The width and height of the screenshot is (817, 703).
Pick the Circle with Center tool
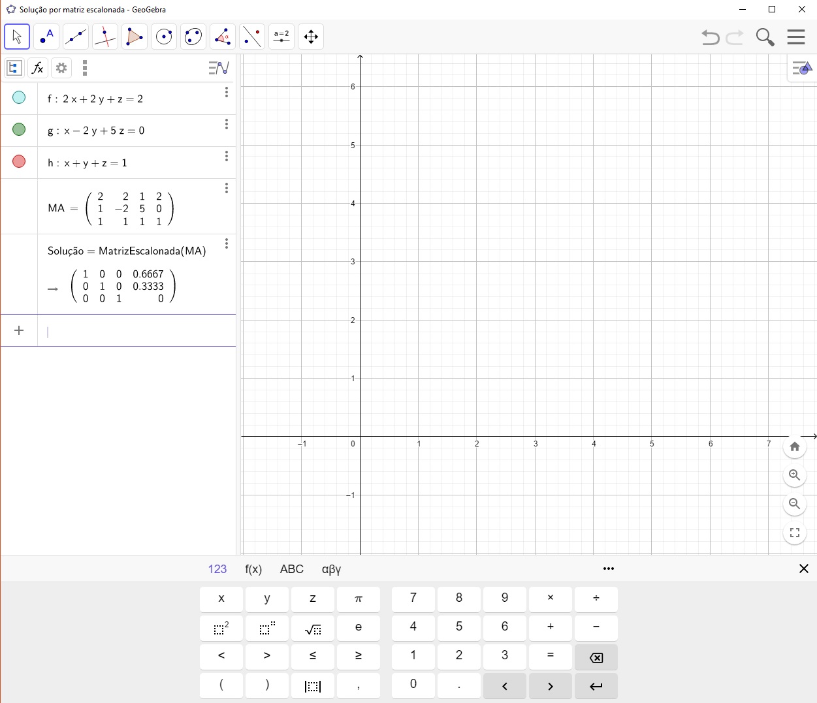coord(164,37)
